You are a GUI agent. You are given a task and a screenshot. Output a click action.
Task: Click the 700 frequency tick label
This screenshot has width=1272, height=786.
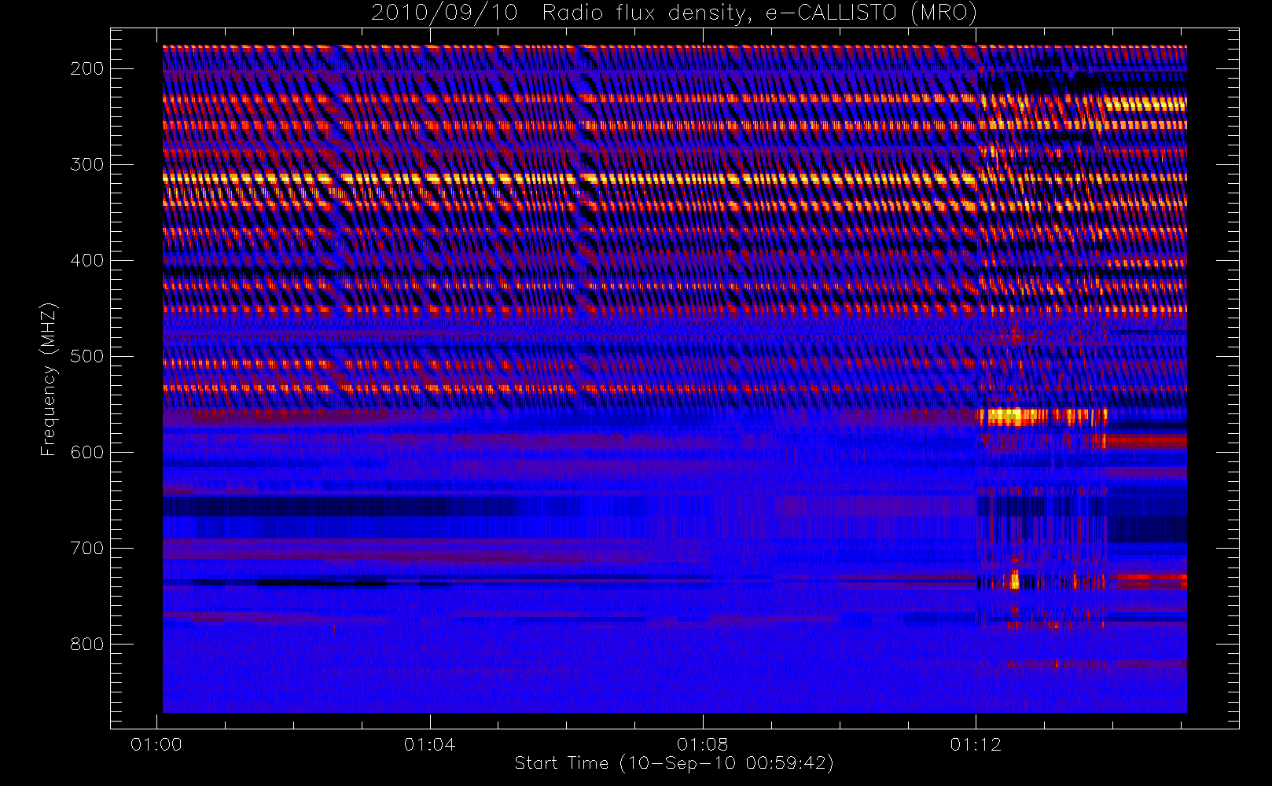coord(87,548)
